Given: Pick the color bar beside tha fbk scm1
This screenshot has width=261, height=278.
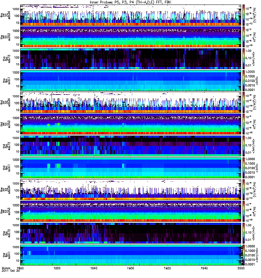Looking at the screenshot, I should (x=244, y=81).
